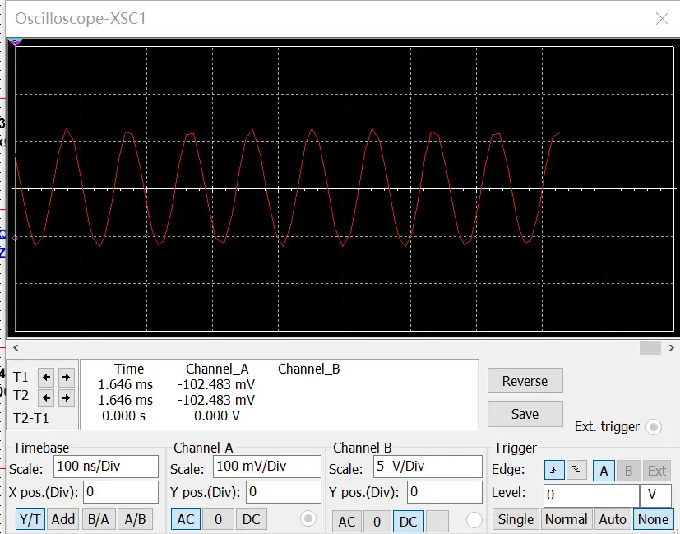680x534 pixels.
Task: Set trigger mode to Auto
Action: tap(613, 519)
